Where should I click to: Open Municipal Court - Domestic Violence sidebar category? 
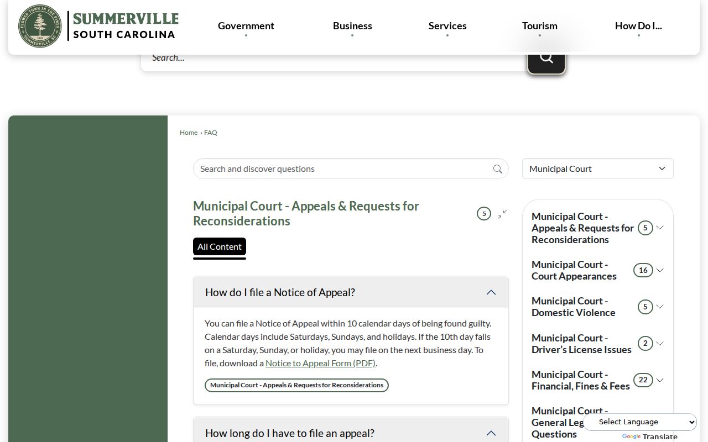click(x=574, y=307)
